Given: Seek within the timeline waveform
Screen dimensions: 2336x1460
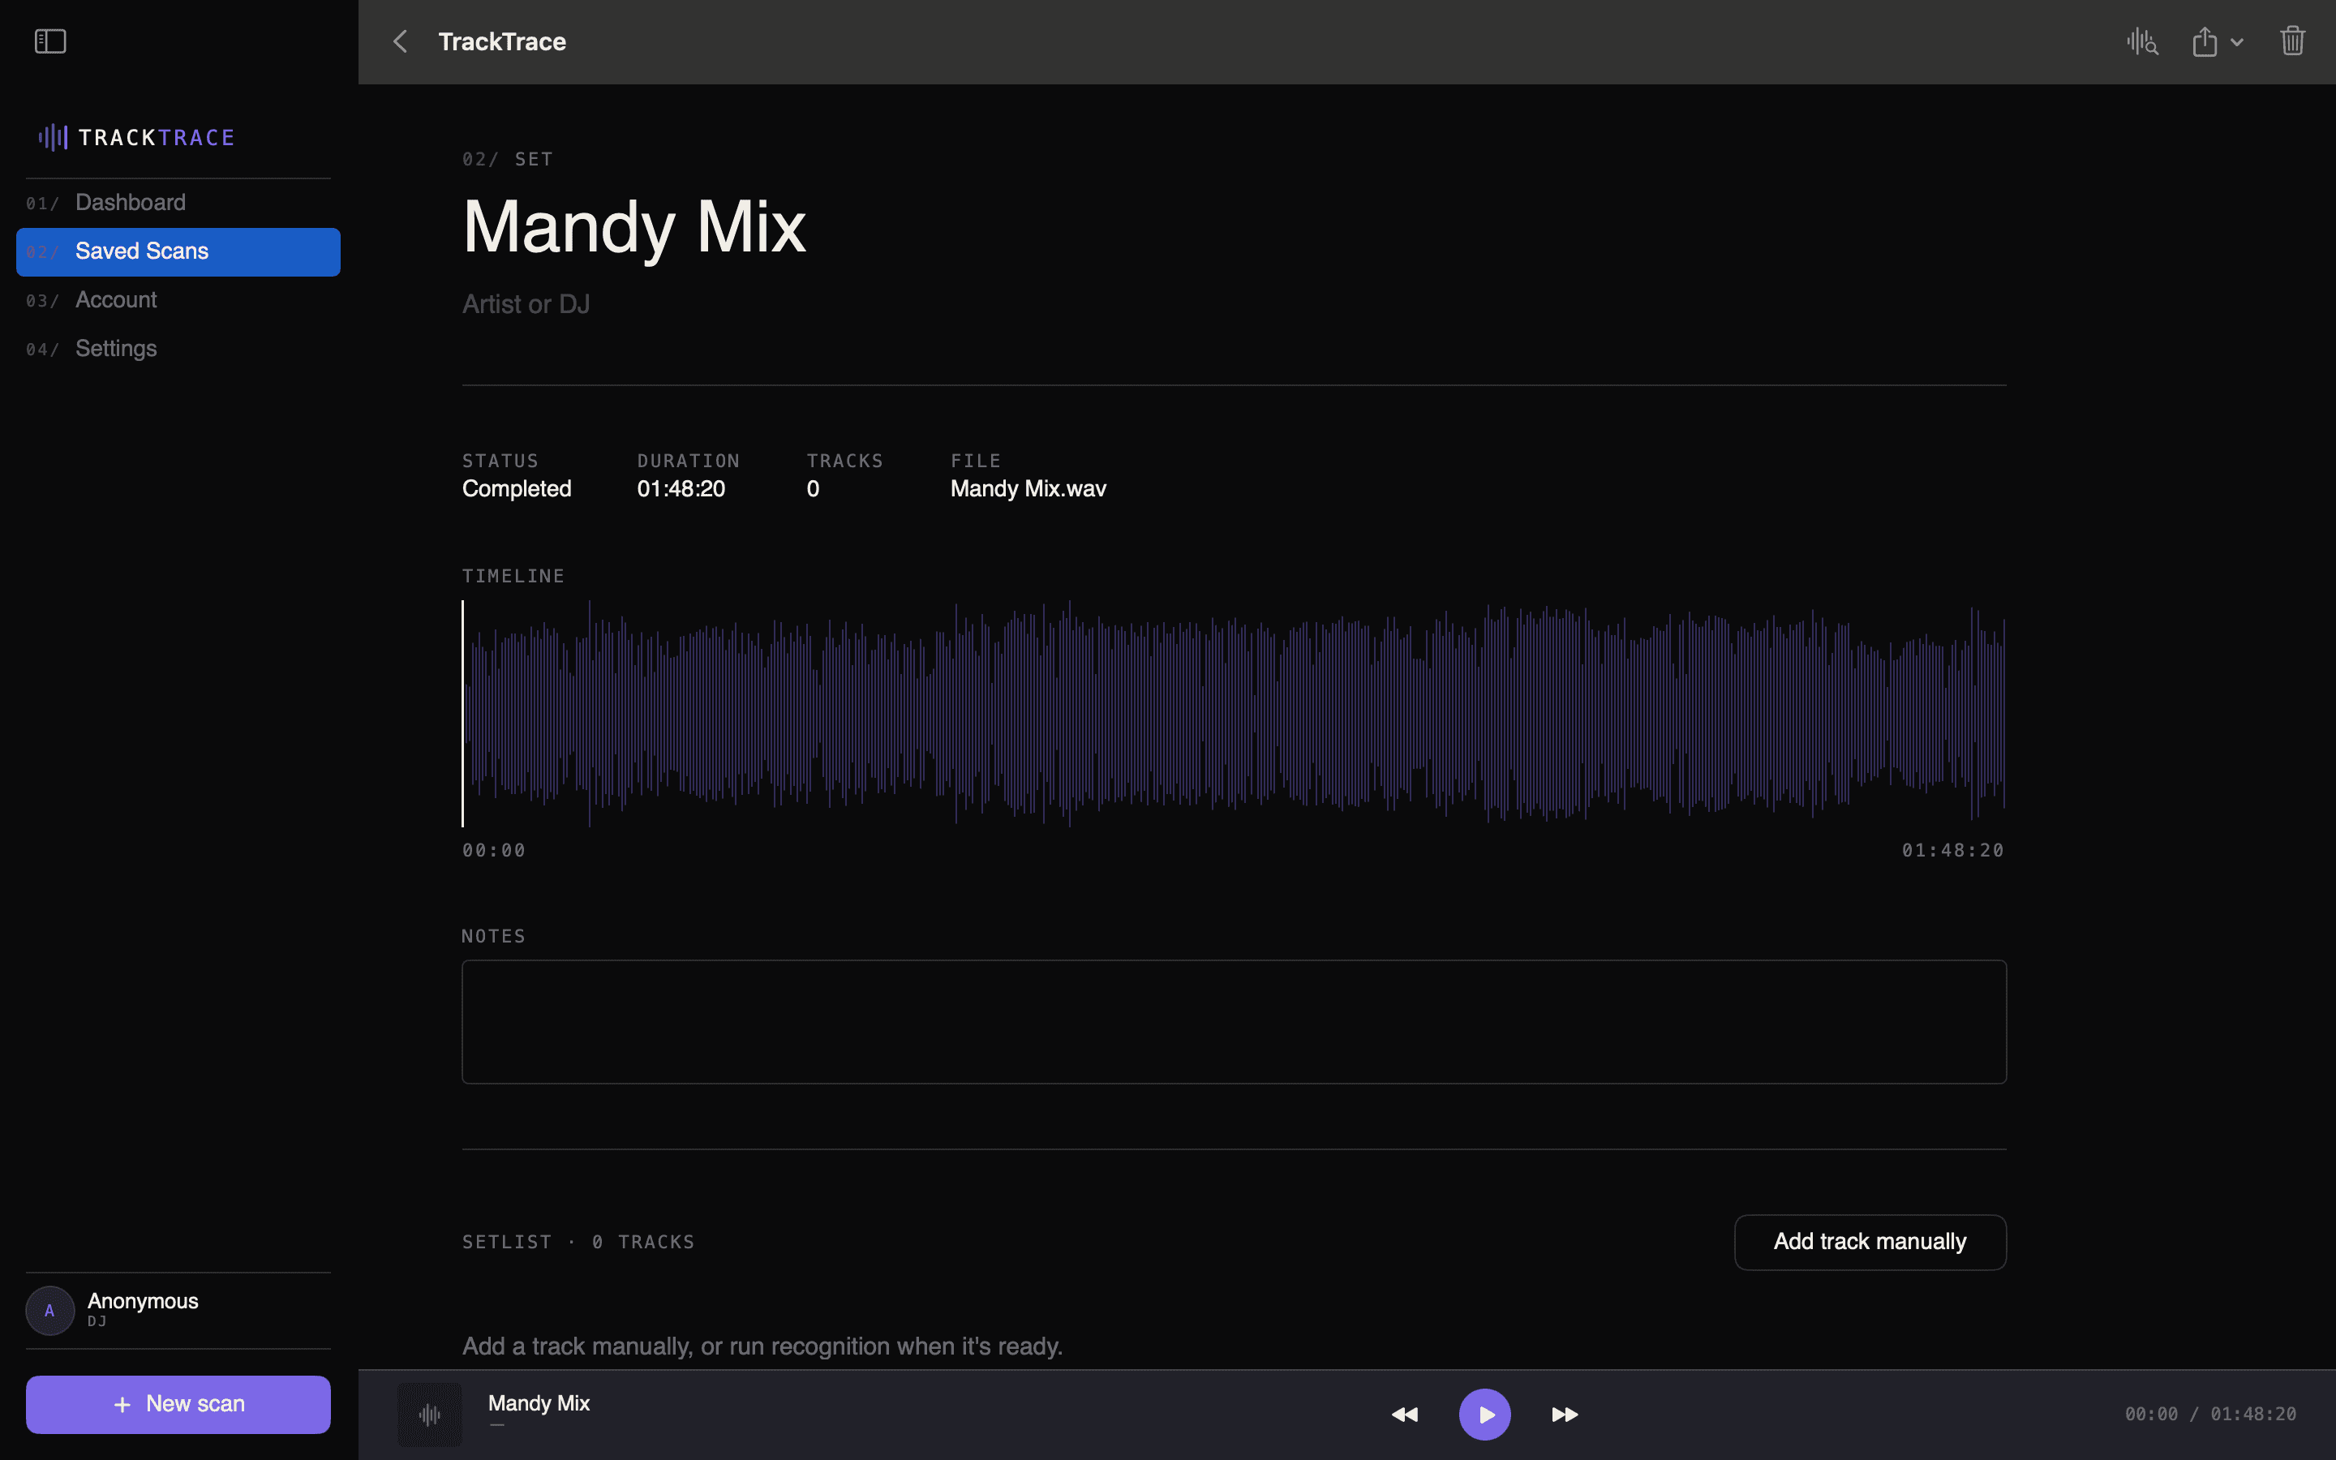Looking at the screenshot, I should click(1235, 714).
